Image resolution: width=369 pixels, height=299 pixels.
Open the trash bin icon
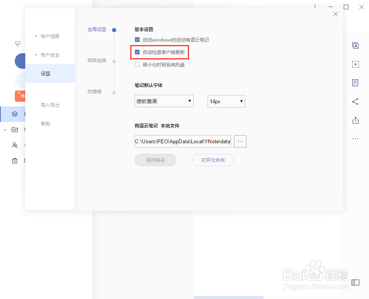click(15, 161)
